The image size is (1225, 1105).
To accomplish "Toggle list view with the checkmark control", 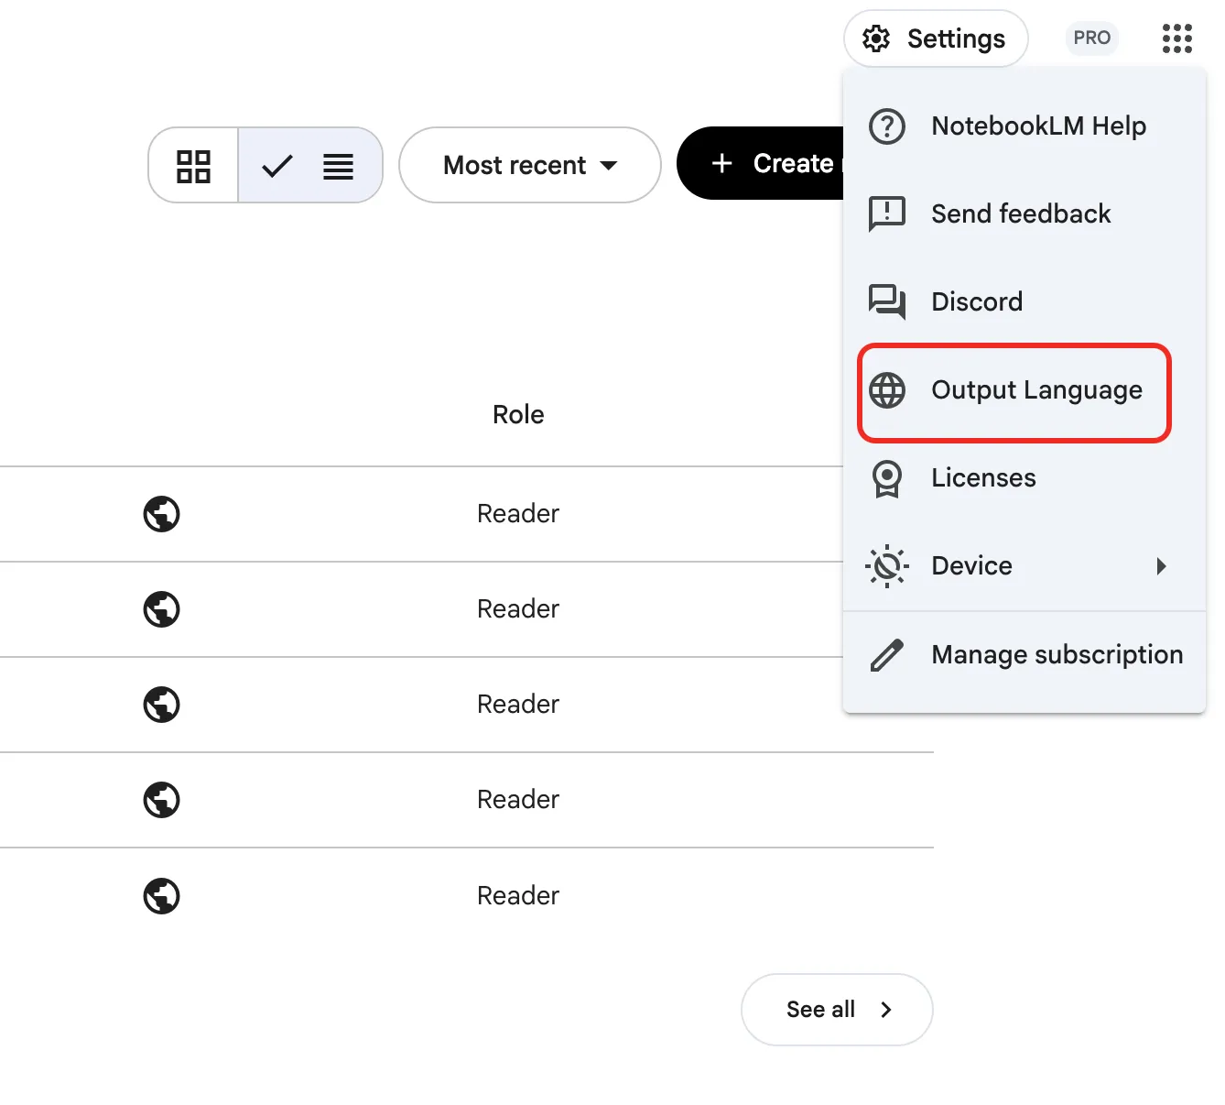I will (x=277, y=166).
